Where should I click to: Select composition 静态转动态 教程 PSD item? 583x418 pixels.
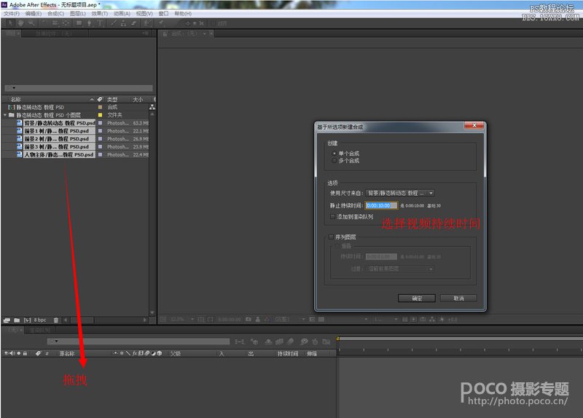pos(40,107)
